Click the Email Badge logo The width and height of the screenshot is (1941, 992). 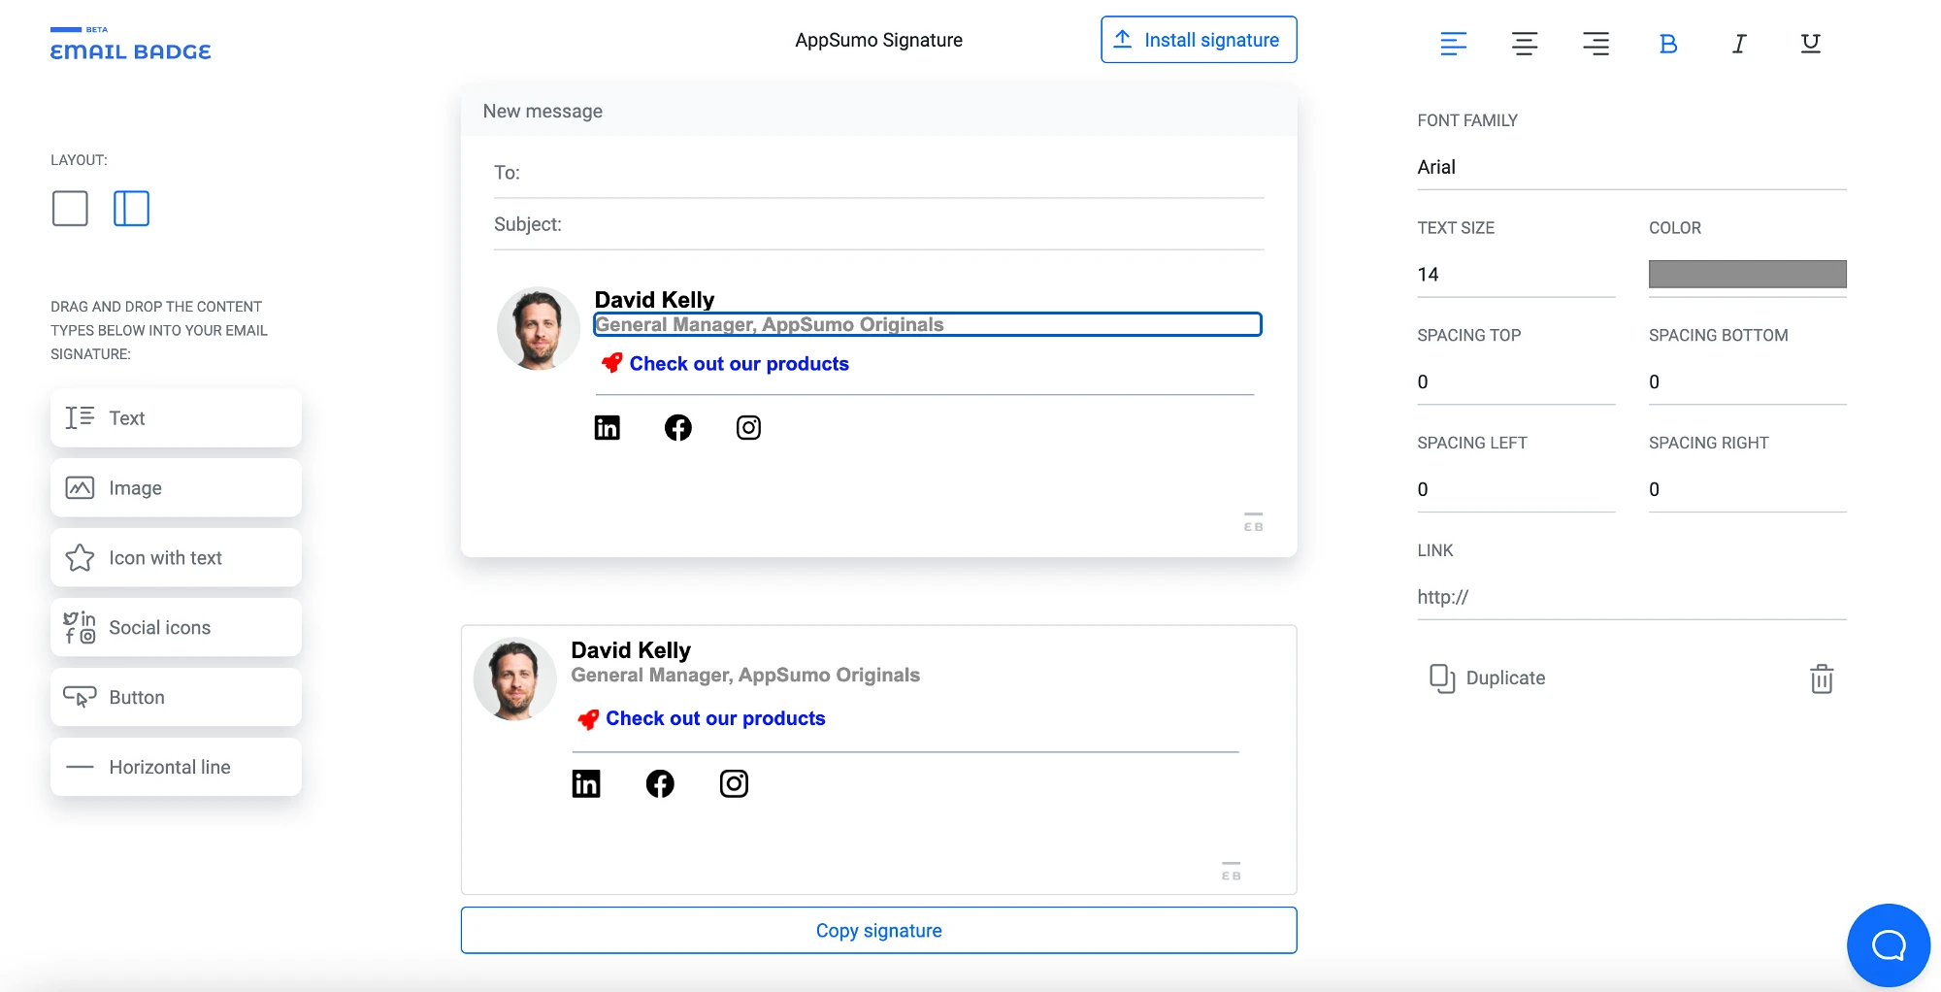pos(130,45)
